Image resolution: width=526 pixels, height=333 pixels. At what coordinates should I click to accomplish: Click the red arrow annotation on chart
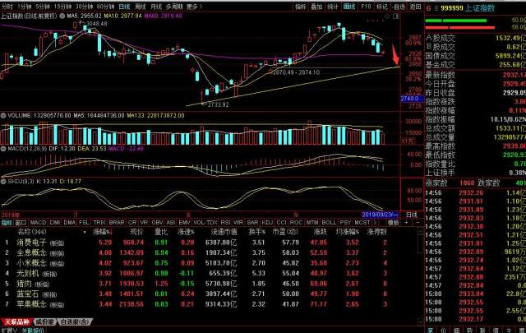click(x=397, y=58)
